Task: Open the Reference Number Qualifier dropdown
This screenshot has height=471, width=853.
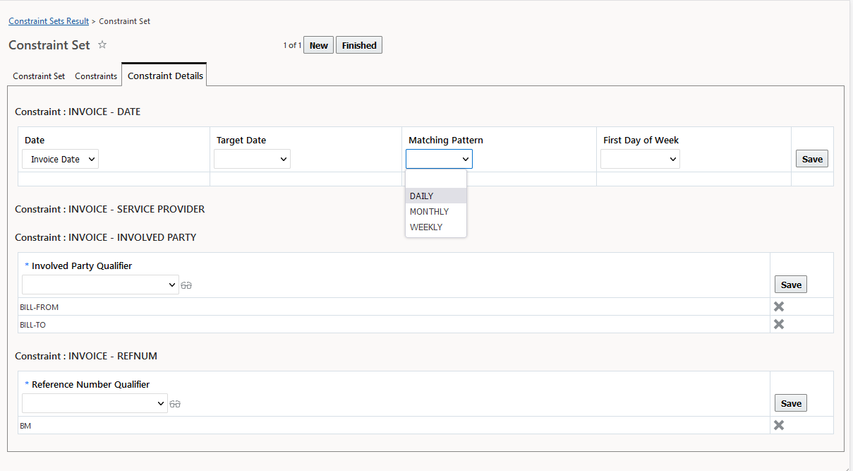Action: point(95,403)
